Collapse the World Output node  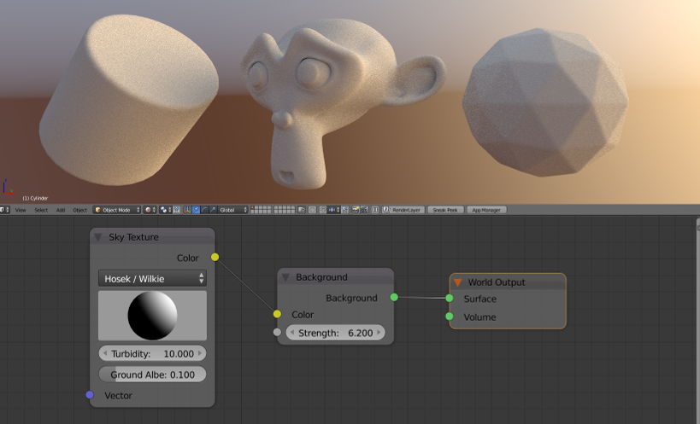pos(457,282)
